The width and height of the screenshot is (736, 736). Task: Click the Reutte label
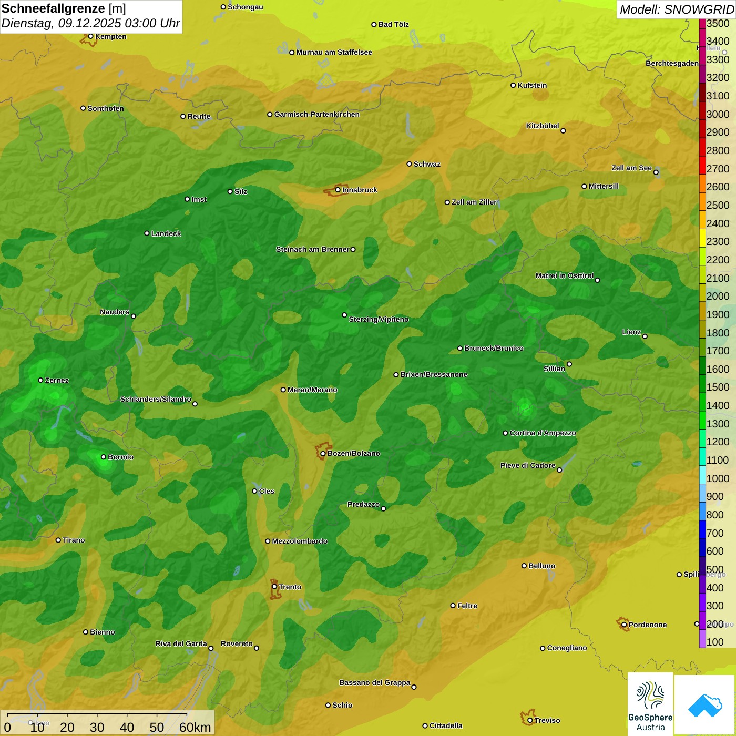[x=199, y=116]
